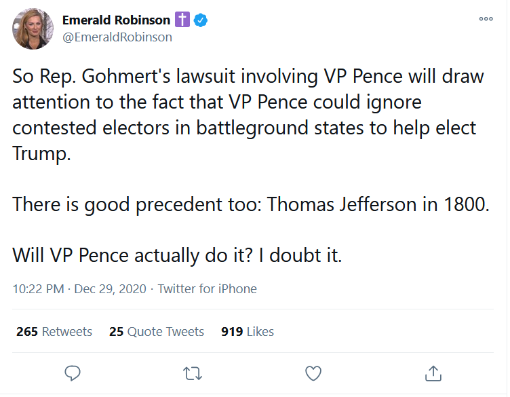Click the word Trump in the tweet
The image size is (510, 397).
pos(41,153)
